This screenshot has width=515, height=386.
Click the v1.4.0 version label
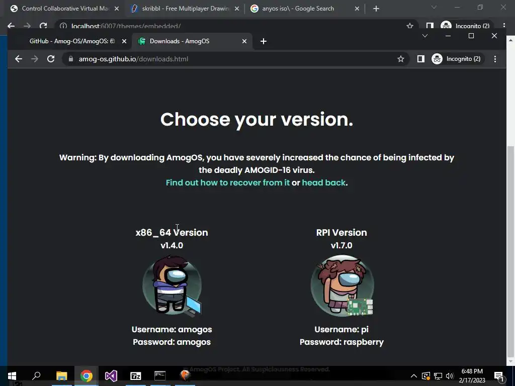point(172,245)
